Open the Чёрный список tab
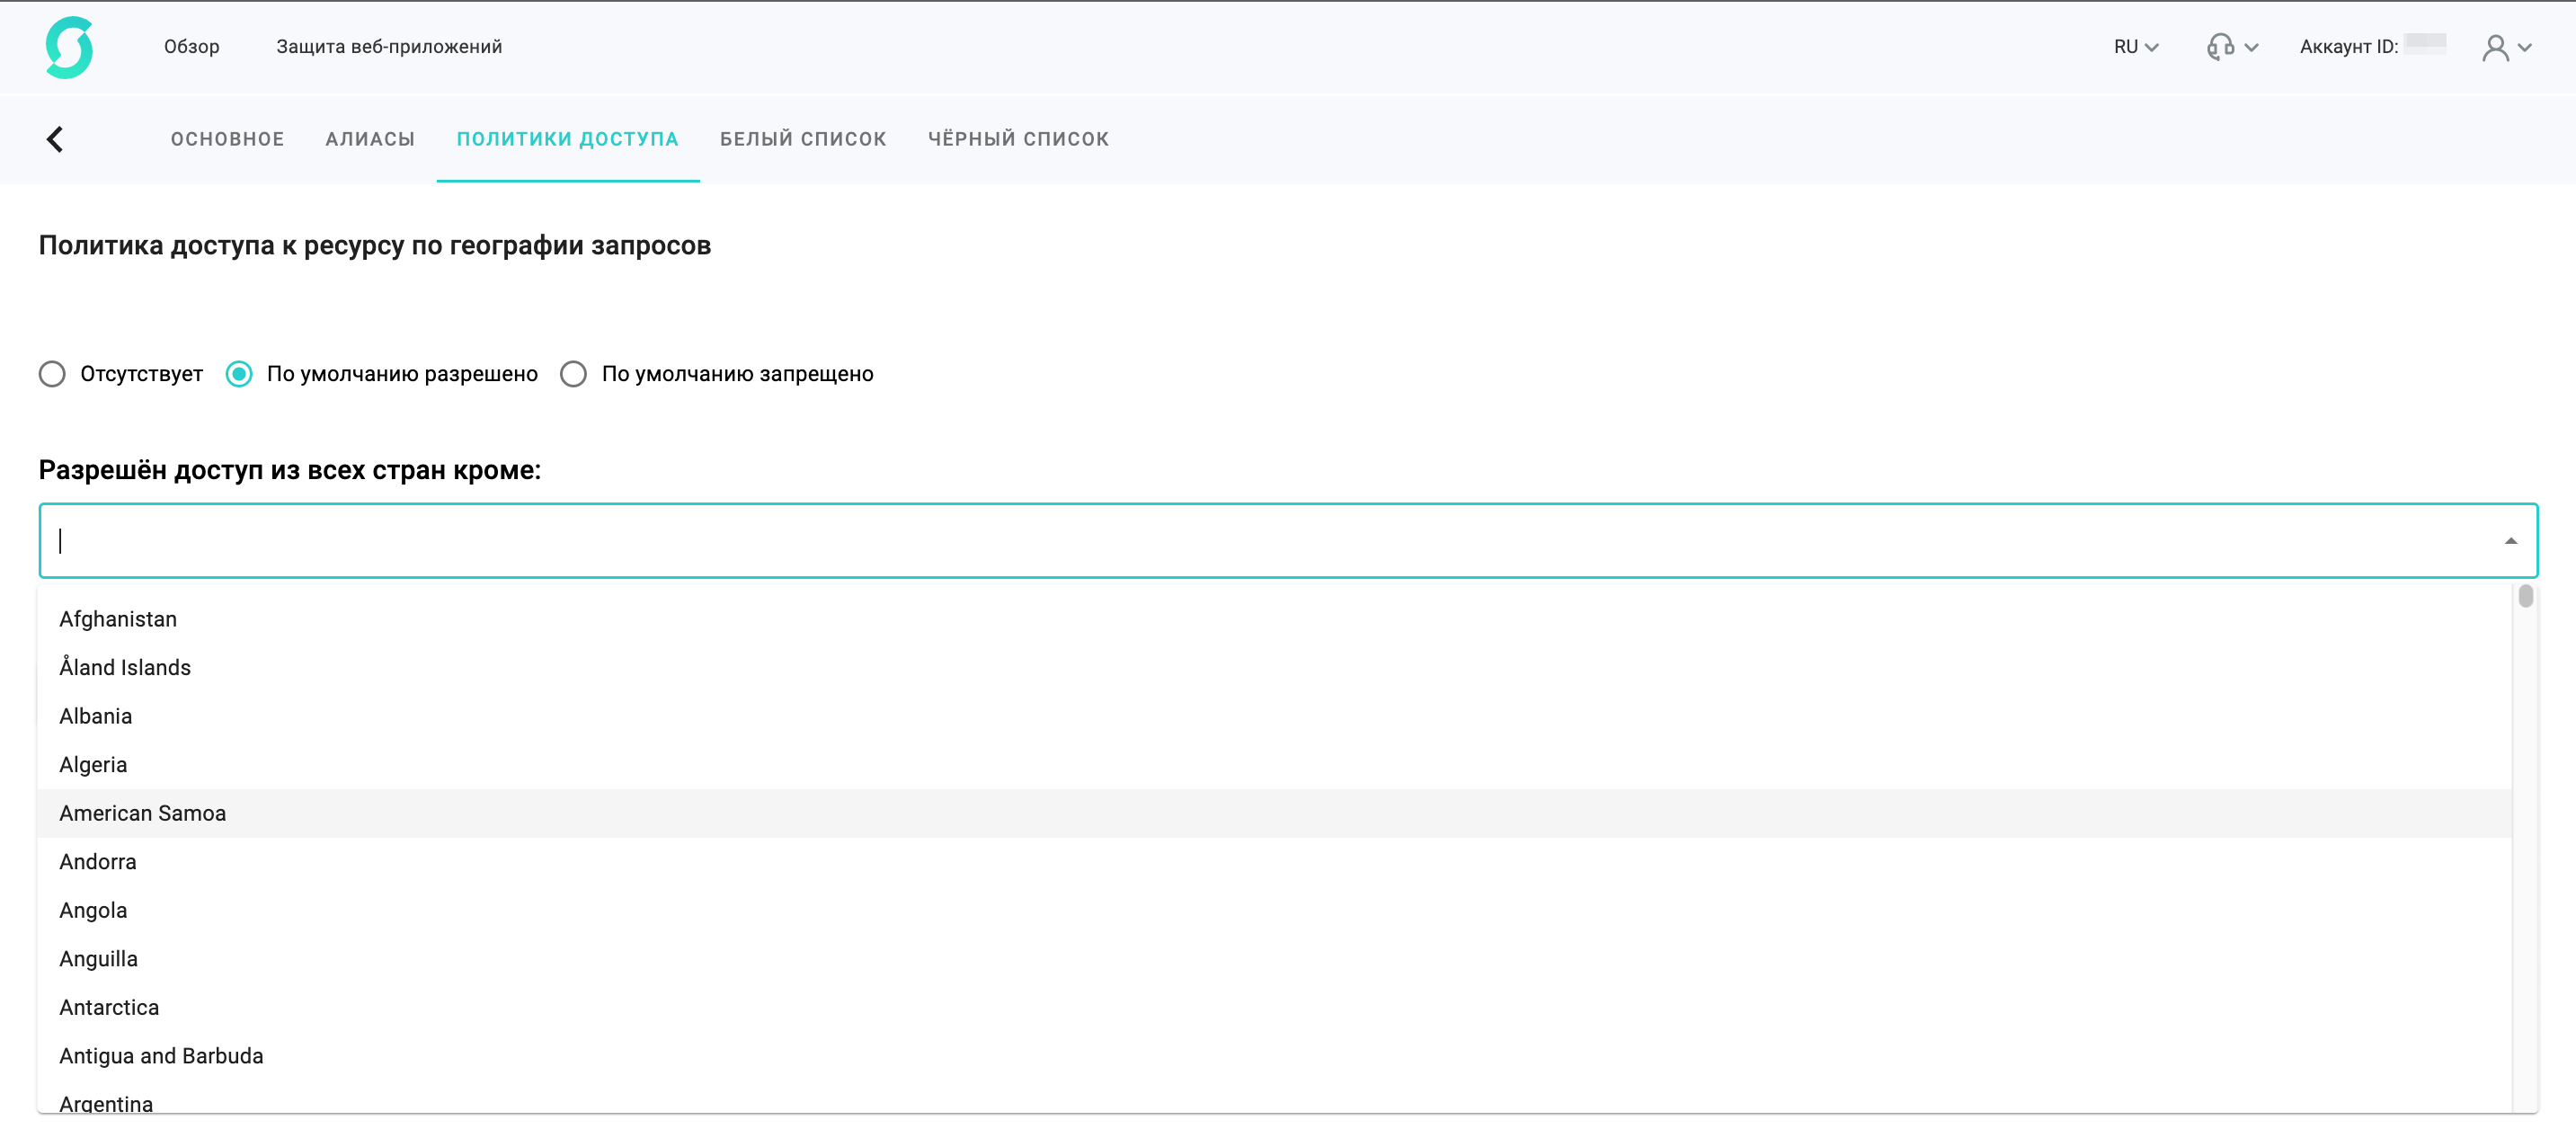The width and height of the screenshot is (2576, 1147). (1018, 139)
